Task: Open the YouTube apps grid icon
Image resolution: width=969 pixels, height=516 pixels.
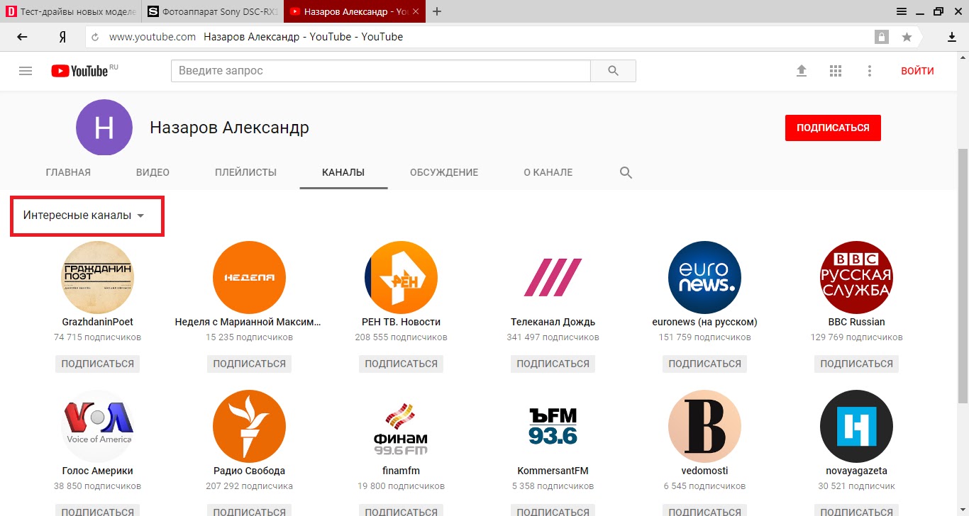Action: click(x=836, y=71)
